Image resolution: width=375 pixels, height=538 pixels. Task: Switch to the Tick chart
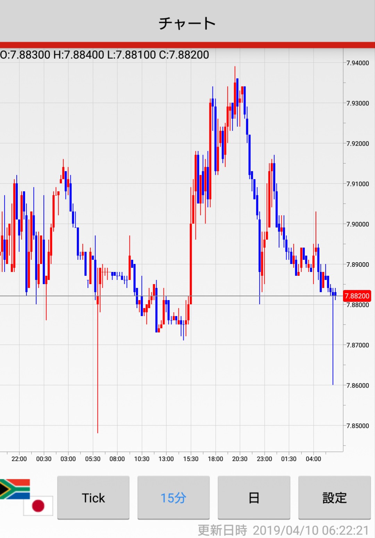point(93,498)
